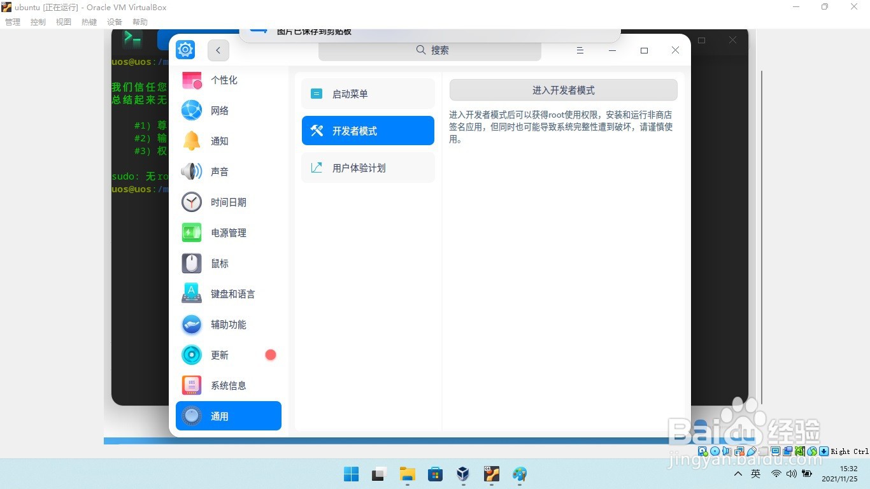Screen dimensions: 870x489
Task: Click VirtualBox recording status icon
Action: [x=787, y=451]
